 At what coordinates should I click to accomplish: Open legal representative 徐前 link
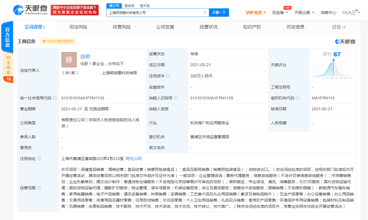(85, 57)
